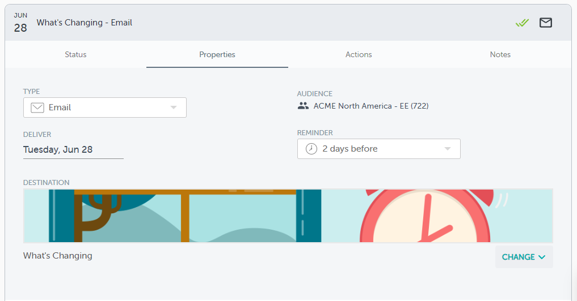Click the clock icon in Reminder field
This screenshot has width=577, height=301.
[311, 149]
